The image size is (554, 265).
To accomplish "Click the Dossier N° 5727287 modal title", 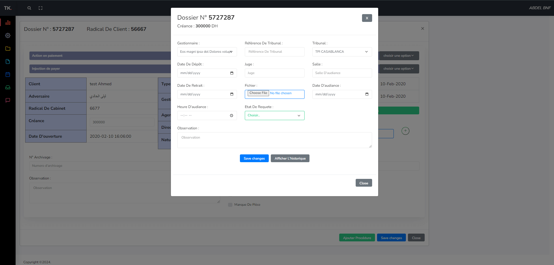I will point(206,18).
